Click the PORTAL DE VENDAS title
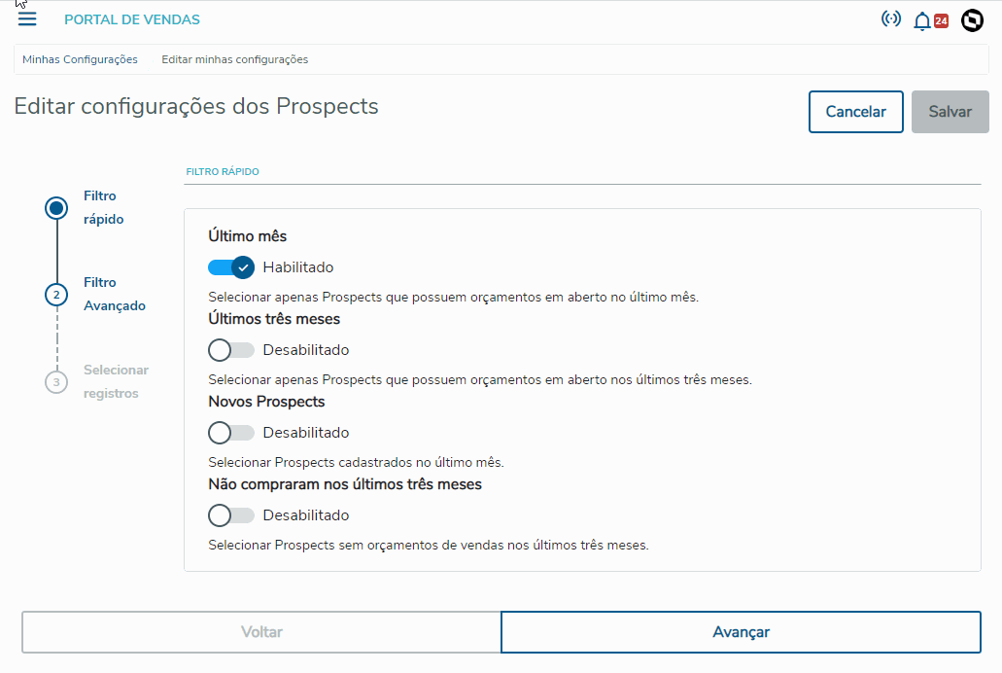 pyautogui.click(x=132, y=19)
